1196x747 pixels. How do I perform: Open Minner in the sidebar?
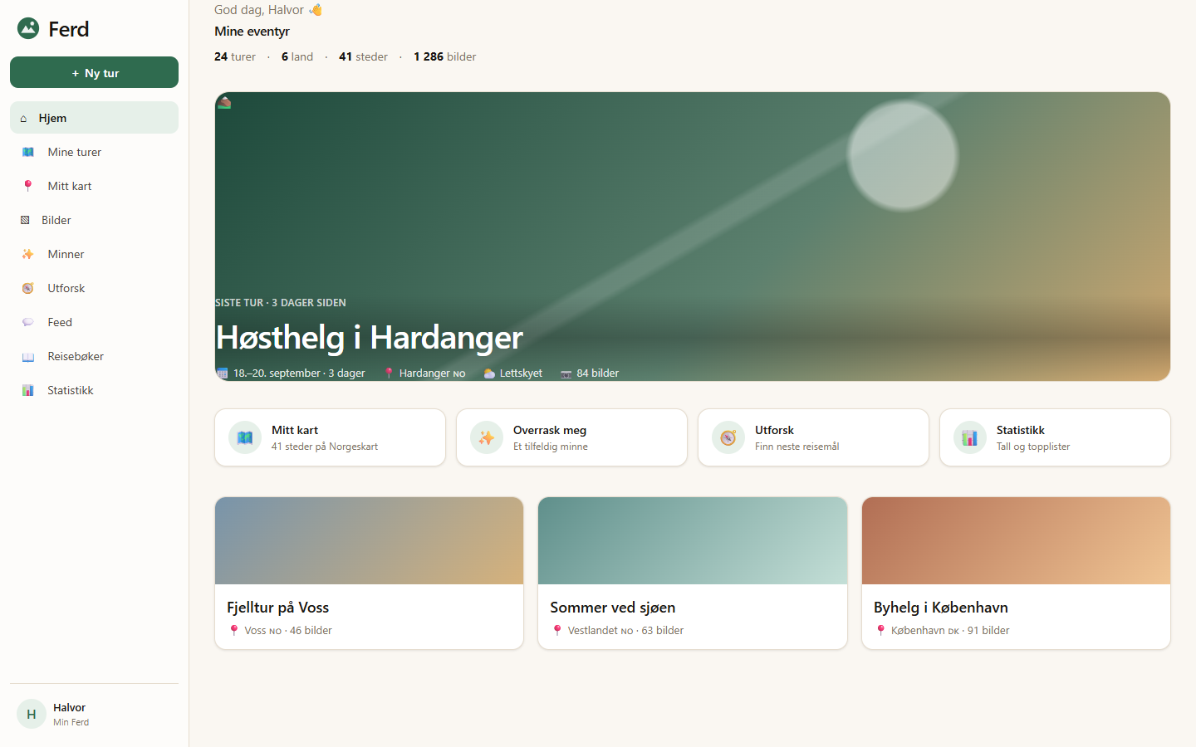click(x=94, y=254)
